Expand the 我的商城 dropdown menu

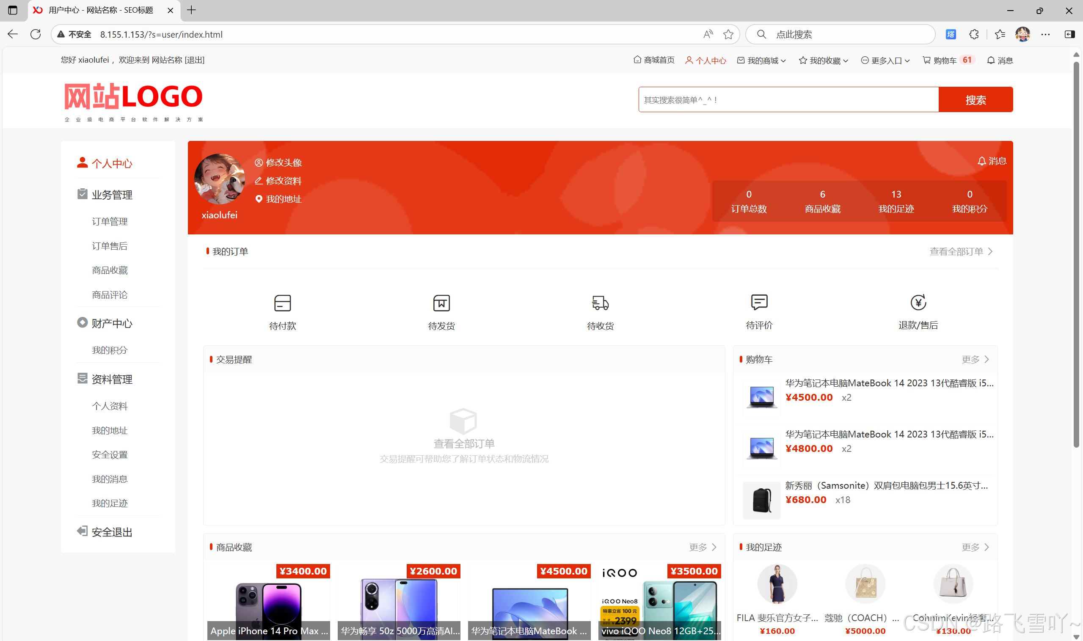(762, 61)
